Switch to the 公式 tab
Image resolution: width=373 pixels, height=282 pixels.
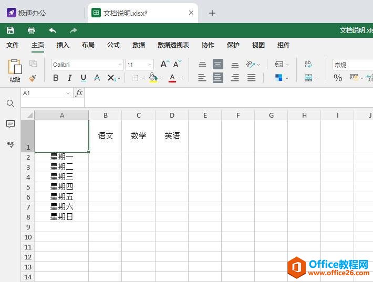[x=113, y=45]
